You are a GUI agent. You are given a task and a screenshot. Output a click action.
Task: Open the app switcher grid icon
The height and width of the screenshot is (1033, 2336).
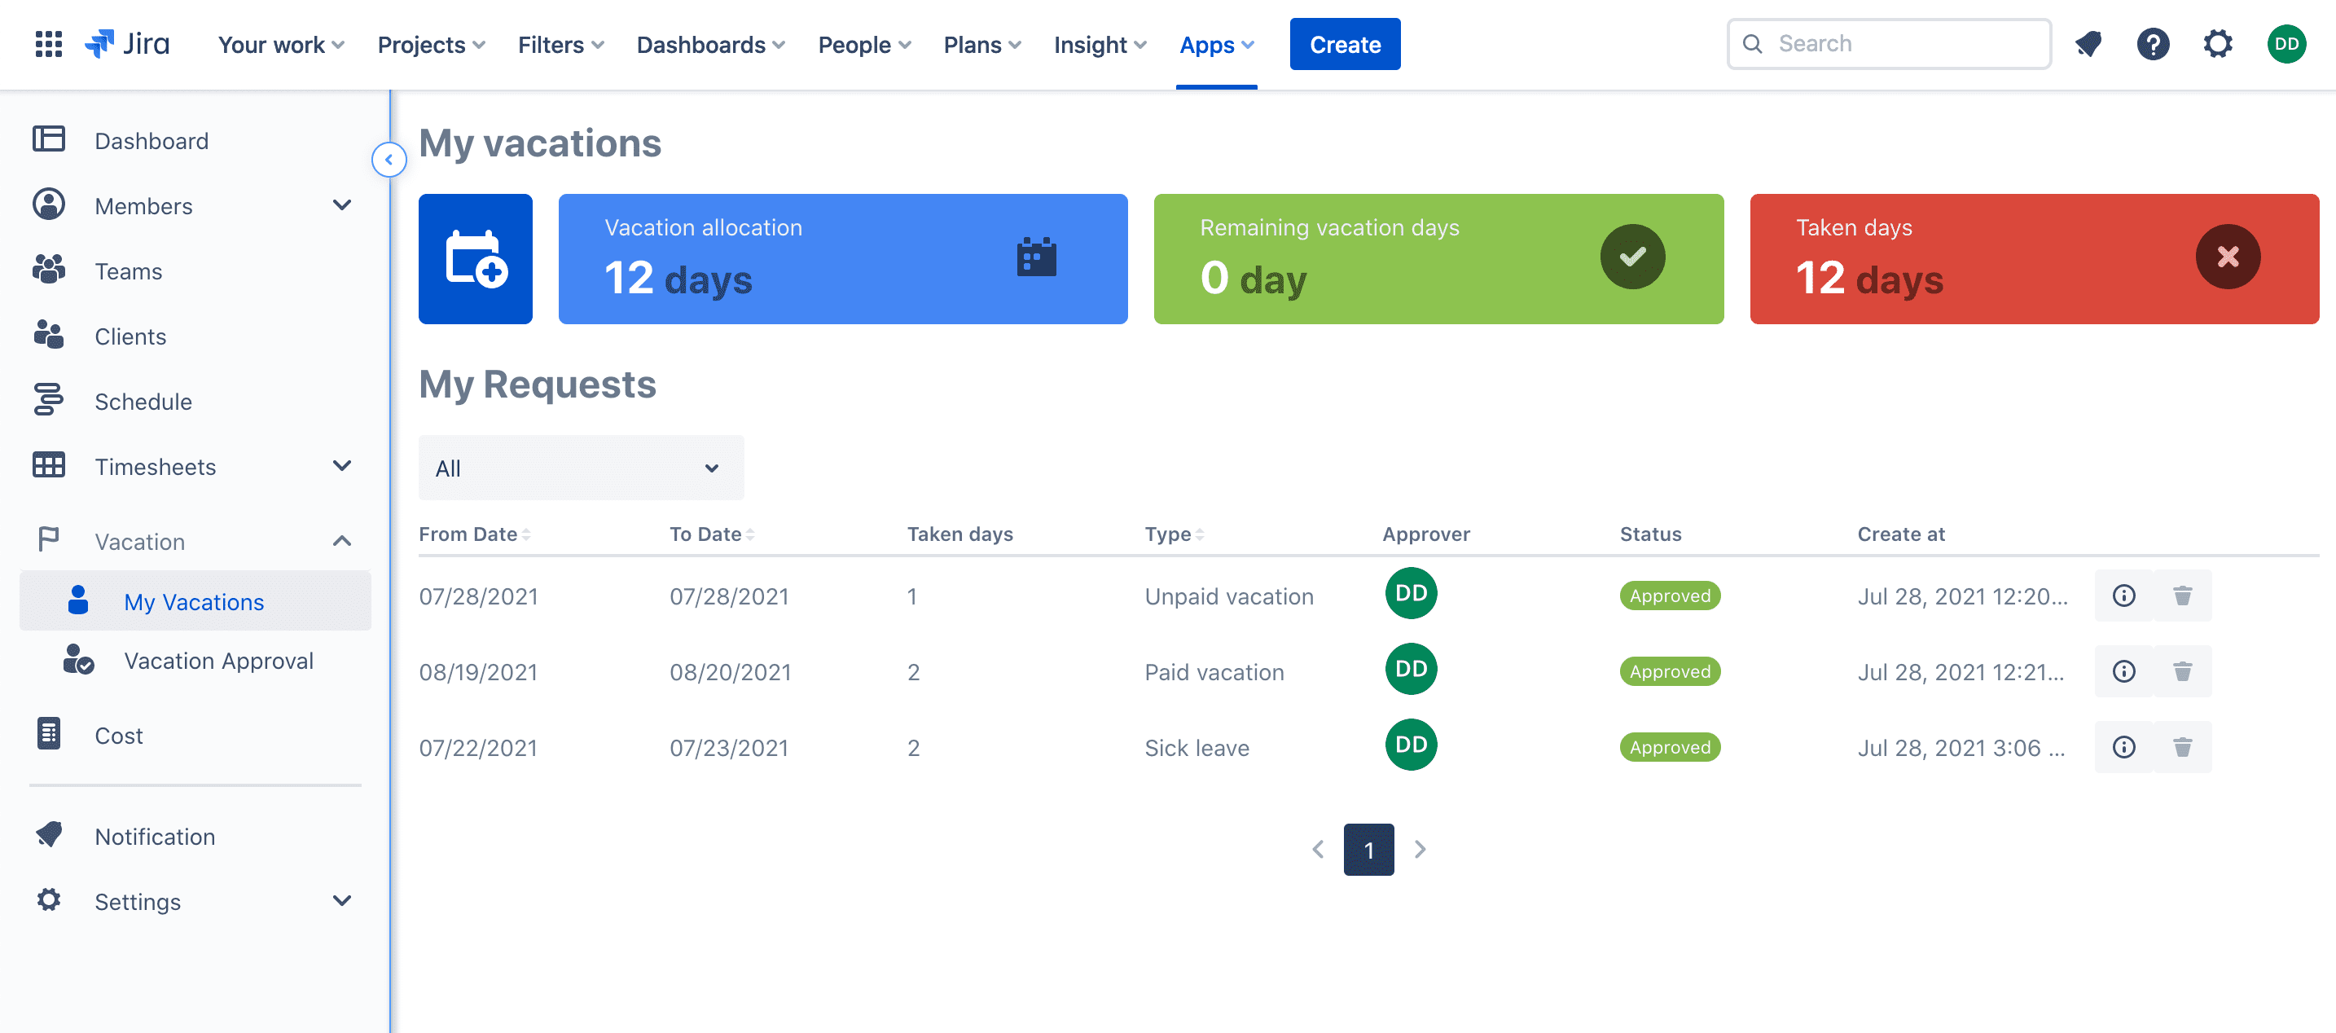[48, 43]
